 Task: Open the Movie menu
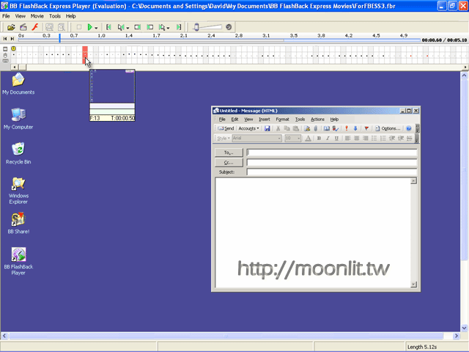click(x=37, y=15)
